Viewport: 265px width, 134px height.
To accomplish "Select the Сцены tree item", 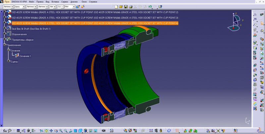I will [14, 62].
